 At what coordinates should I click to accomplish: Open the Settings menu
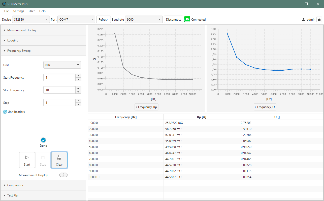click(19, 11)
